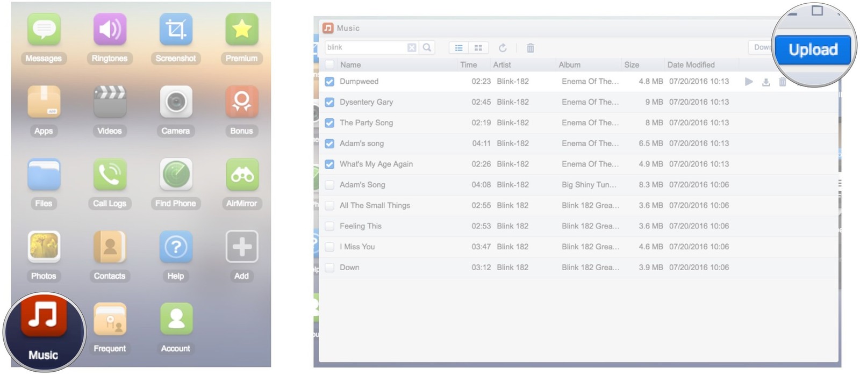Delete the Dumpweed row trash icon

click(x=783, y=82)
